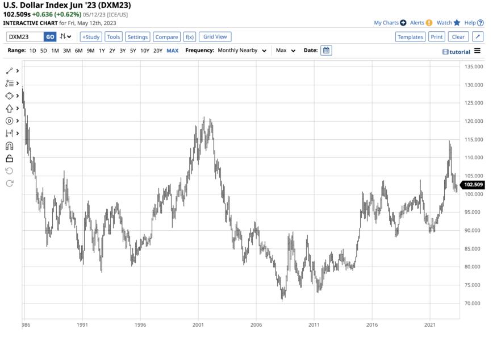Click the 2001 label on the time axis

[198, 325]
